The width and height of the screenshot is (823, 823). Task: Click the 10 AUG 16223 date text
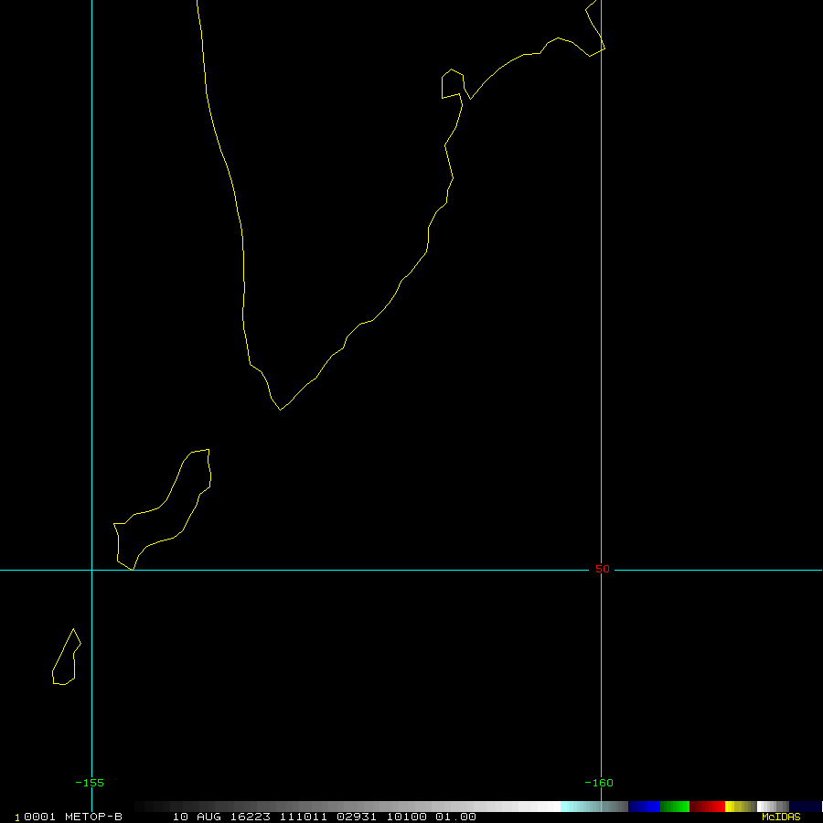tap(221, 817)
